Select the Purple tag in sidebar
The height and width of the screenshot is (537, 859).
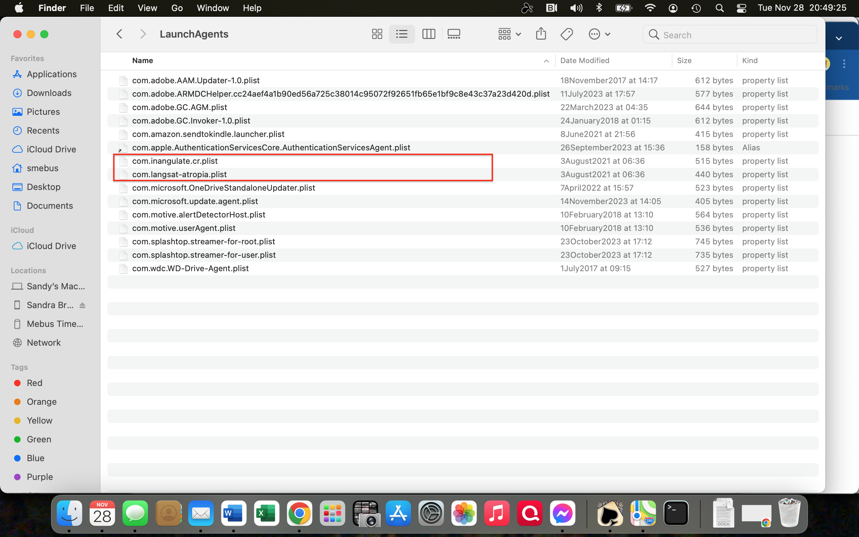(x=39, y=477)
